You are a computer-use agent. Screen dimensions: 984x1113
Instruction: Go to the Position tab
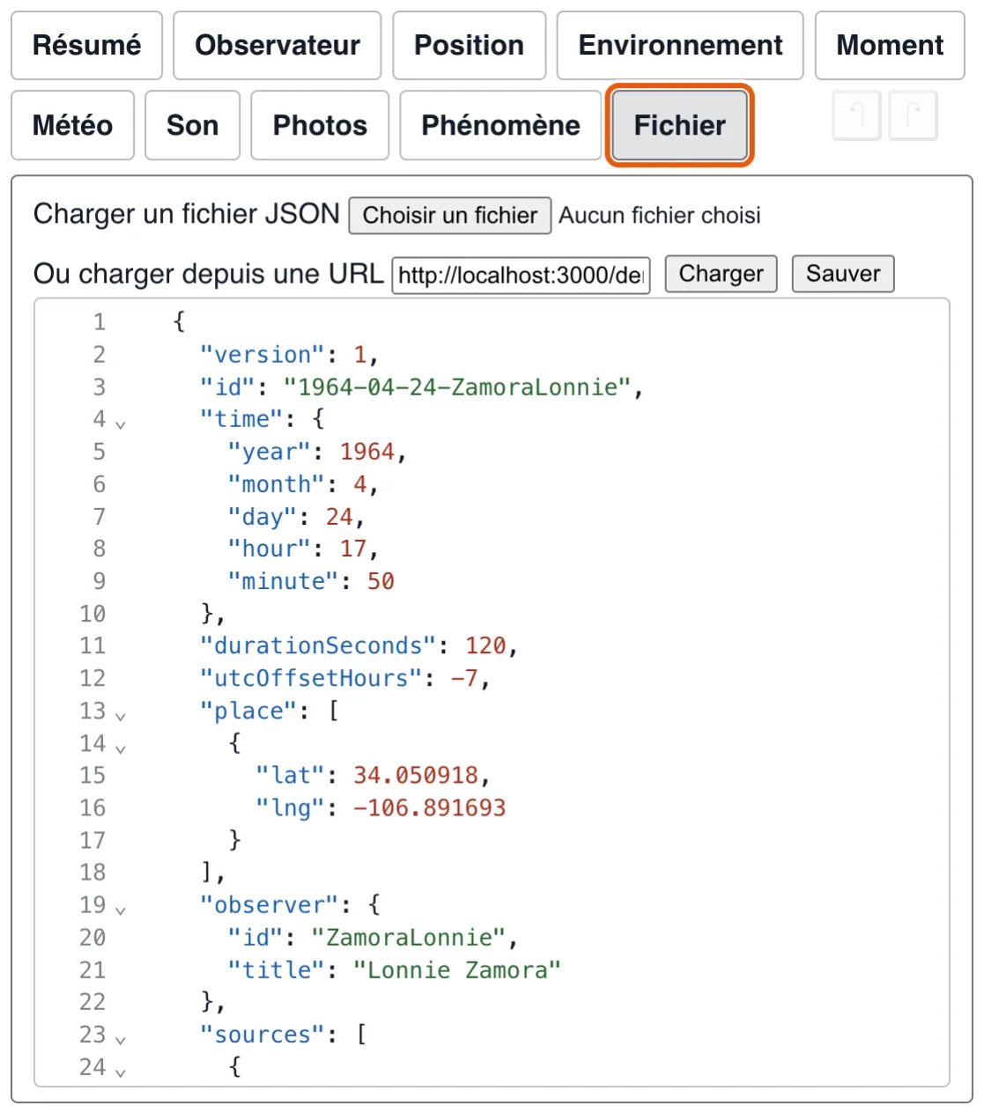click(x=470, y=46)
